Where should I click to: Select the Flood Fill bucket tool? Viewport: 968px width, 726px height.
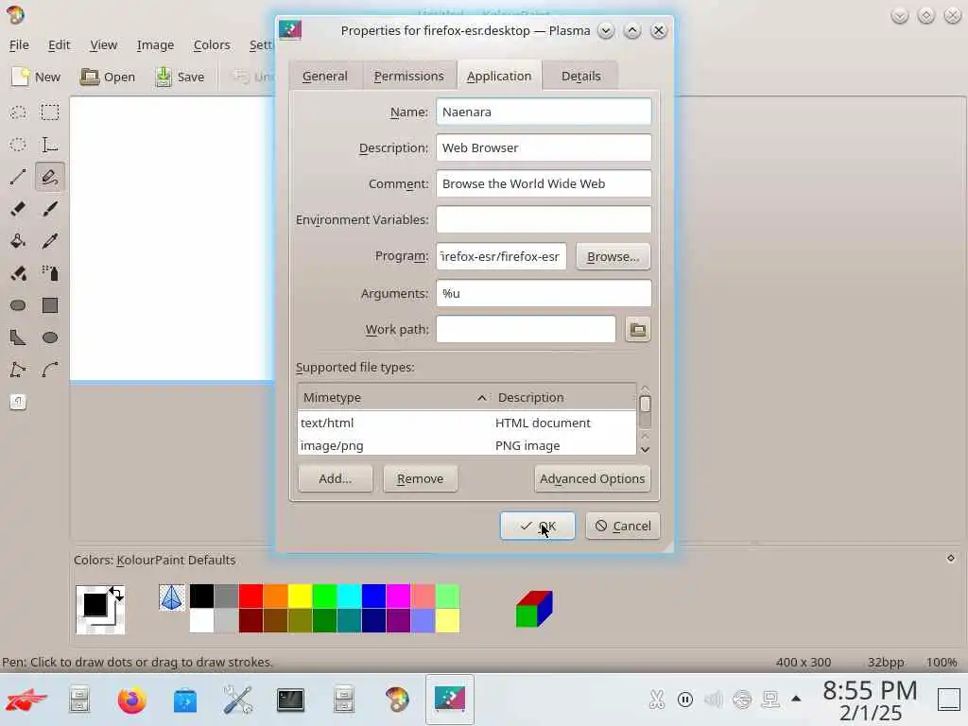click(18, 241)
